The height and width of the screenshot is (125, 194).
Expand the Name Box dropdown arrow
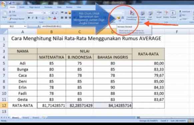coord(25,26)
